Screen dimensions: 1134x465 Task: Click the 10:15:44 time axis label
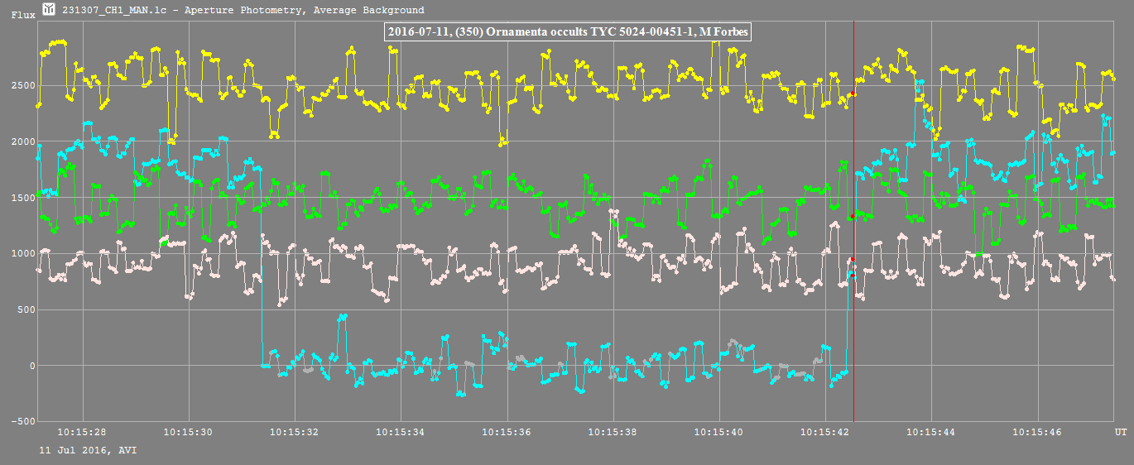pos(931,432)
